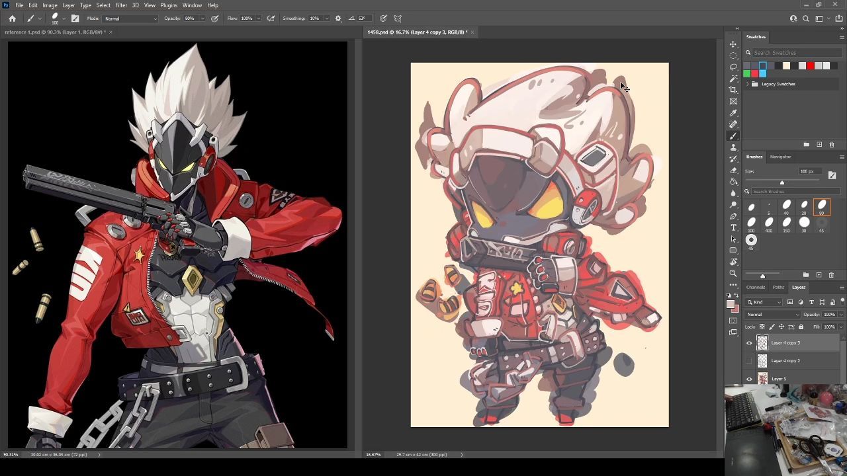Select the History Brush tool
The width and height of the screenshot is (847, 476).
point(733,159)
